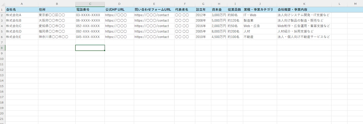Select the category cell Web・広告

pyautogui.click(x=260, y=26)
